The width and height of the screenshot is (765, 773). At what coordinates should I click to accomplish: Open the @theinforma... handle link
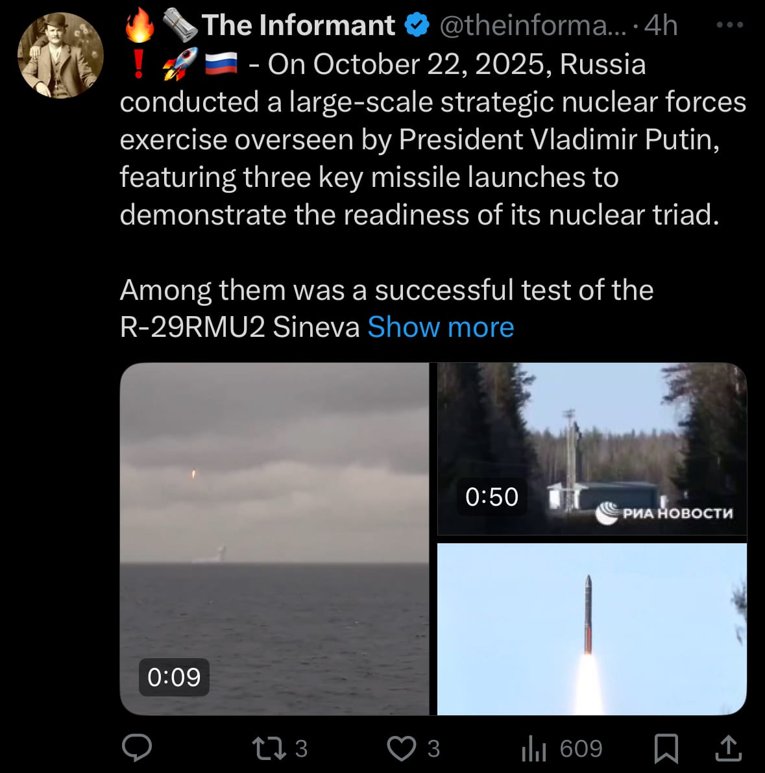click(532, 25)
